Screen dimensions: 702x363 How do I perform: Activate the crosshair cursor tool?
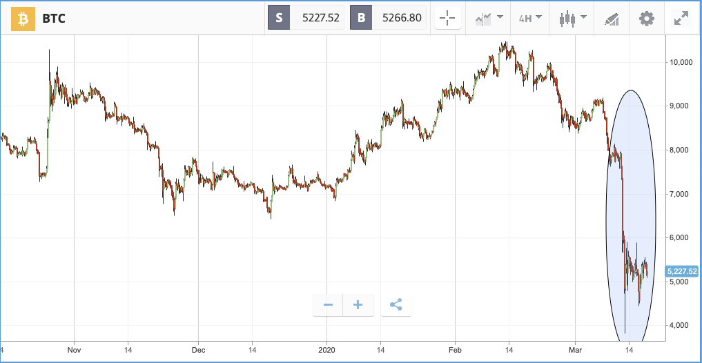coord(447,19)
